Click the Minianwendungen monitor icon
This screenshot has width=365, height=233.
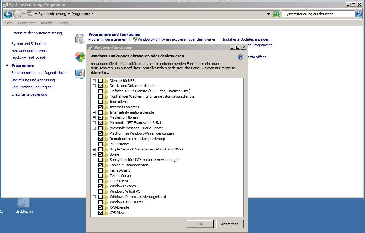coord(80,74)
